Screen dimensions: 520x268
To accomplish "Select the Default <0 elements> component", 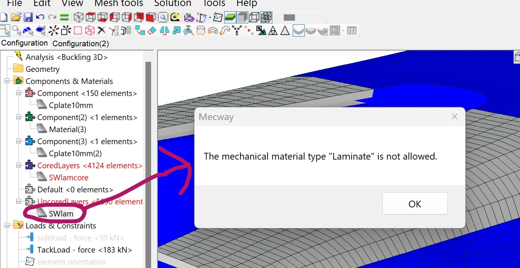I will pyautogui.click(x=75, y=190).
